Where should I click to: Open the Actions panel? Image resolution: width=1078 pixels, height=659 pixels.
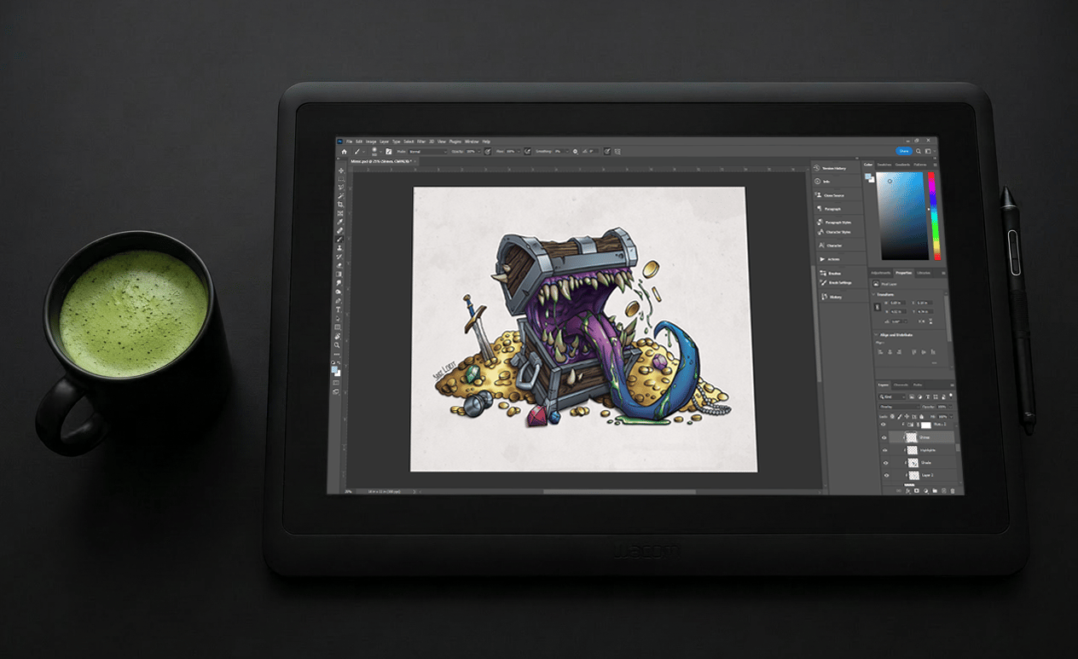(830, 259)
